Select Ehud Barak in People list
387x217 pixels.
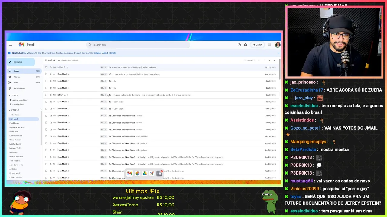[x=14, y=123]
